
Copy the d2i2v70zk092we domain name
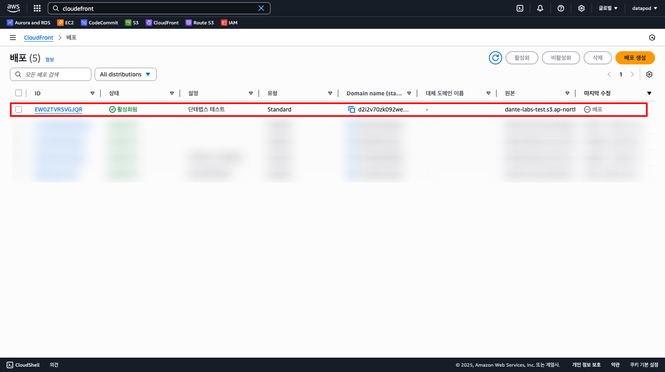coord(352,109)
